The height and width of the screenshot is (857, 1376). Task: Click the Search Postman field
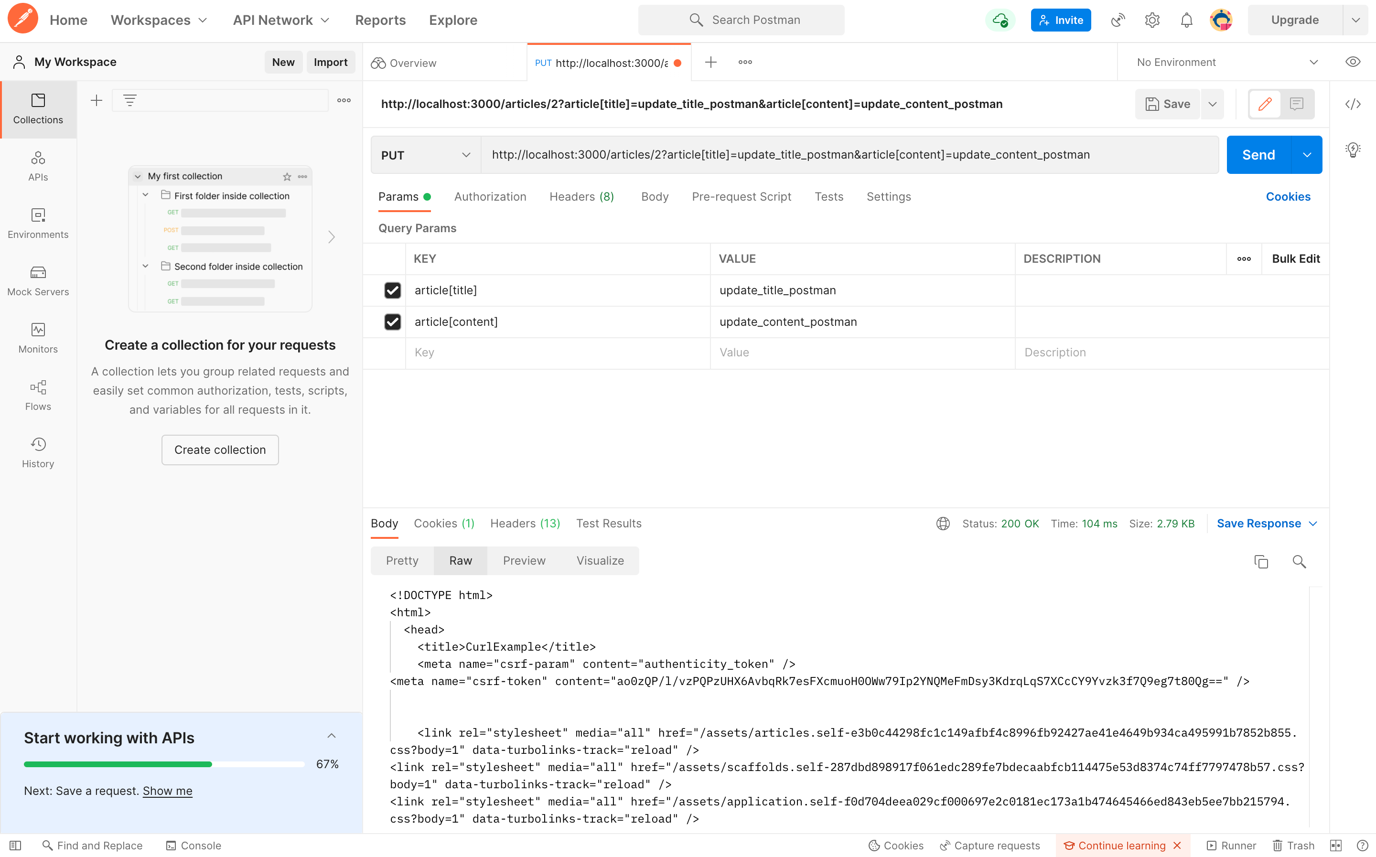pos(741,20)
